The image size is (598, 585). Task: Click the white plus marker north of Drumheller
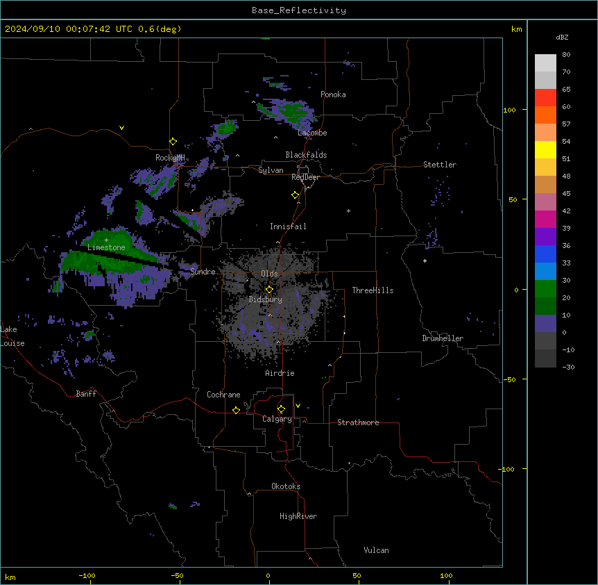425,261
